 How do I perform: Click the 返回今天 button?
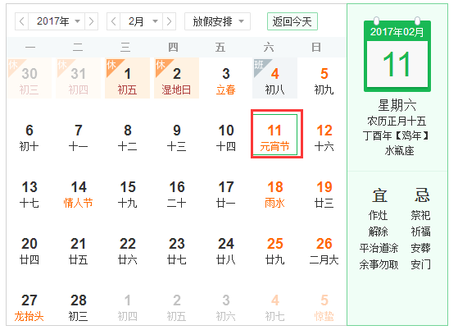(292, 21)
